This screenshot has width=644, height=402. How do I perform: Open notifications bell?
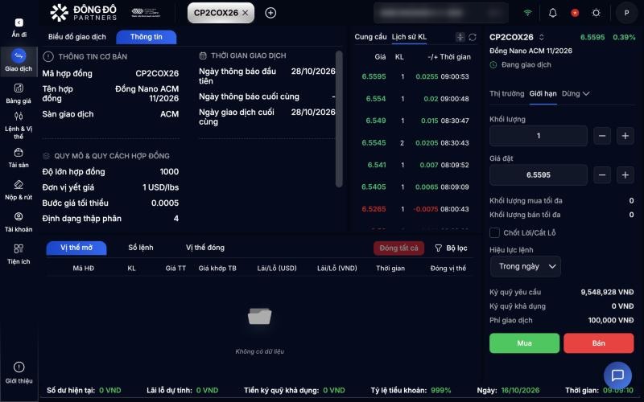click(x=553, y=13)
